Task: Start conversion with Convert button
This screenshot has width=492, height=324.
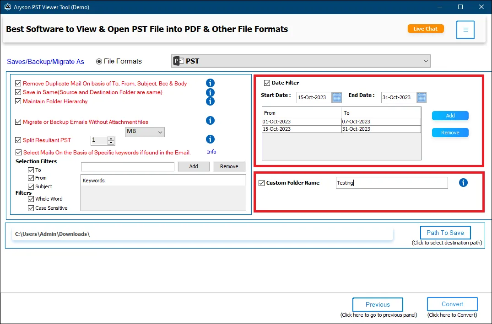Action: coord(452,304)
